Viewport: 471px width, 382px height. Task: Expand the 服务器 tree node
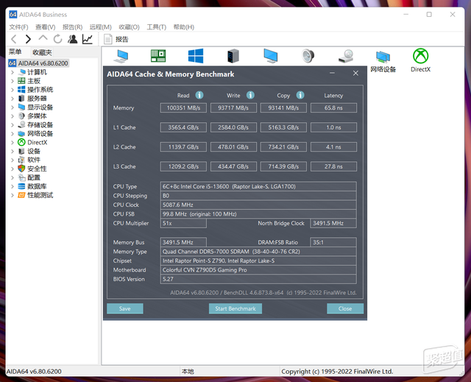[x=13, y=98]
